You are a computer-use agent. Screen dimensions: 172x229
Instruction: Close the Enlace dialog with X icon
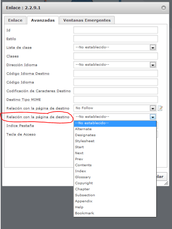164,8
